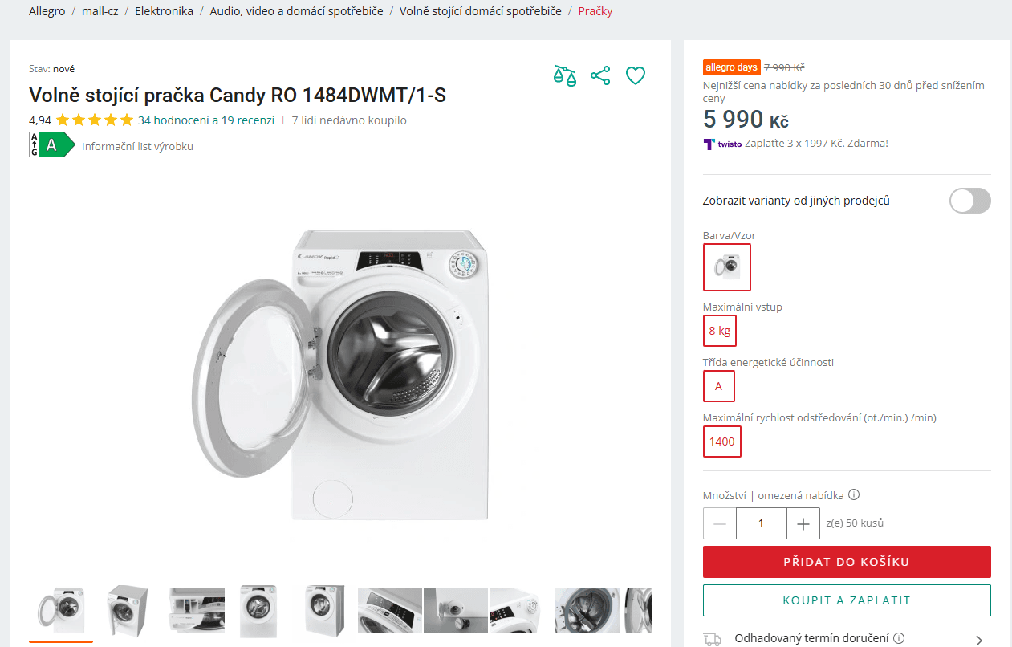
Task: Increase quantity with the plus button
Action: click(803, 523)
